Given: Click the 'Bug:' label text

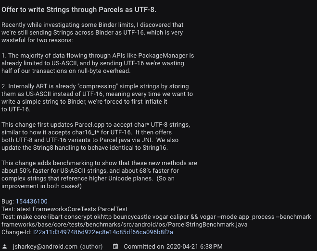Looking at the screenshot, I should (8, 202).
